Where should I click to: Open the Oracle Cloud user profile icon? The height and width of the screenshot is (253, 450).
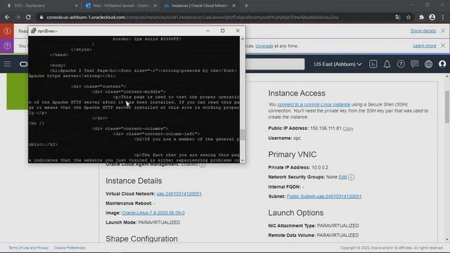point(442,64)
